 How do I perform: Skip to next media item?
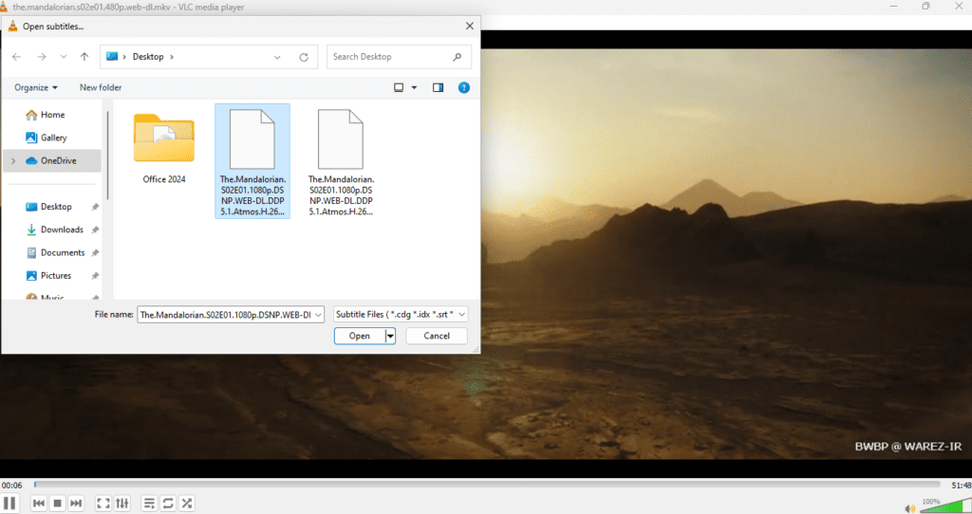[76, 503]
